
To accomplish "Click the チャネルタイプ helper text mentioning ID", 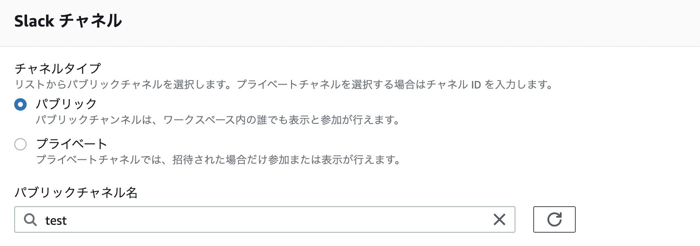I will [x=284, y=85].
